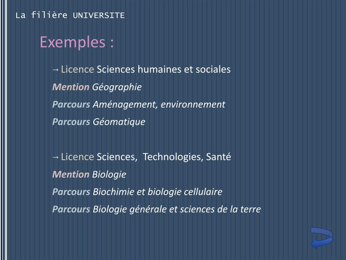Screen dimensions: 346x260
Task: Click the word 'Santé'
Action: 219,157
